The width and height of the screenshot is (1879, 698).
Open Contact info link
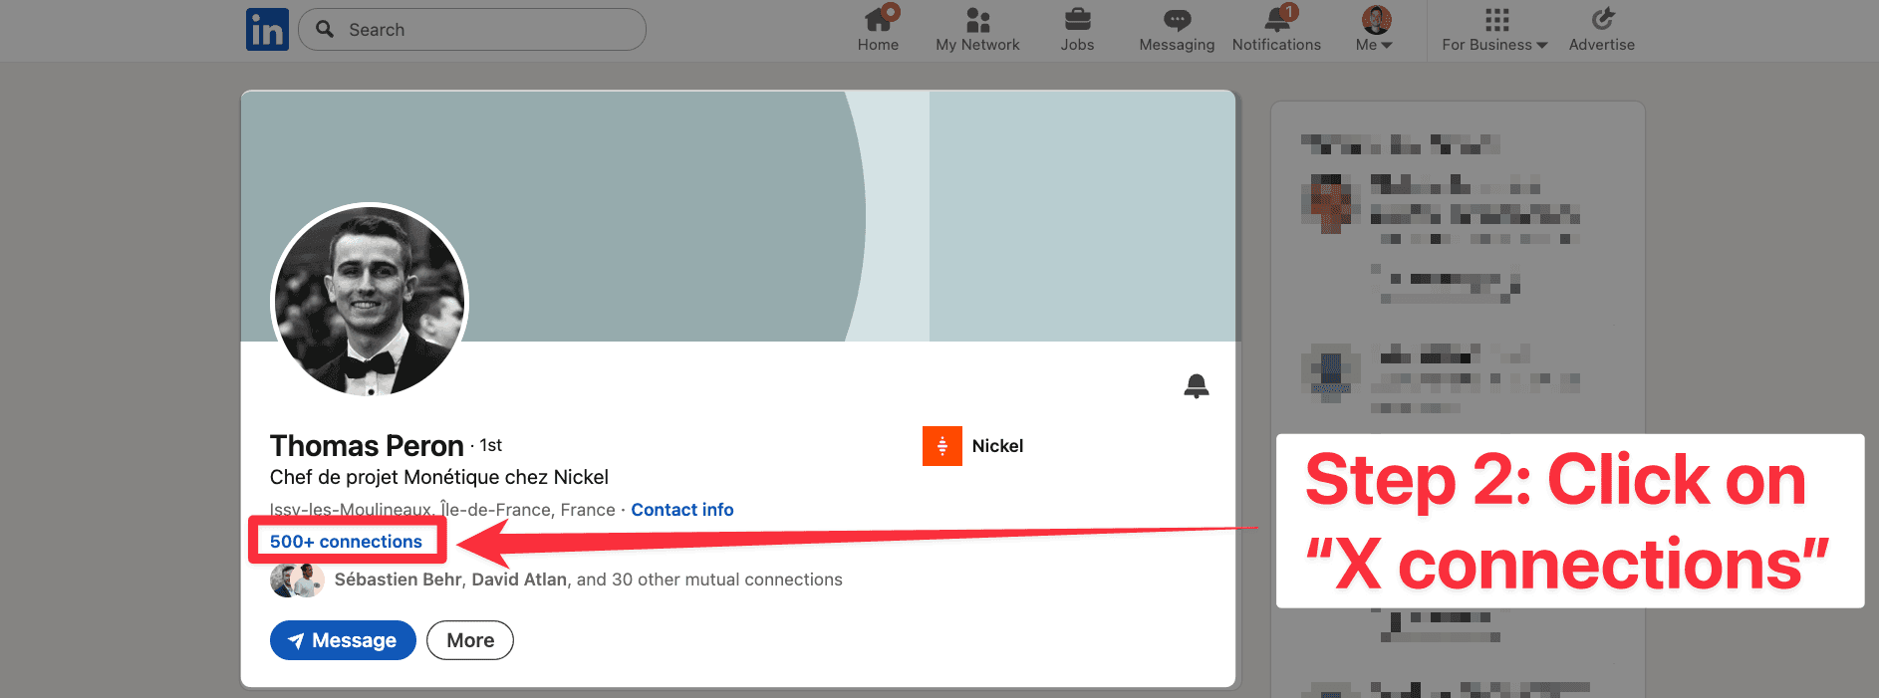[682, 510]
